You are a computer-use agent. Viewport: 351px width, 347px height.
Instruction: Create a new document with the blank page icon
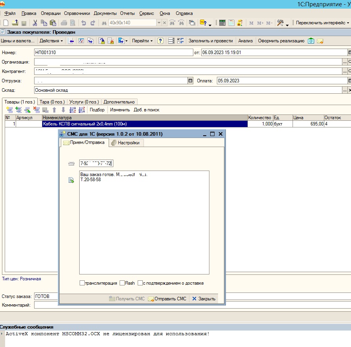6,23
